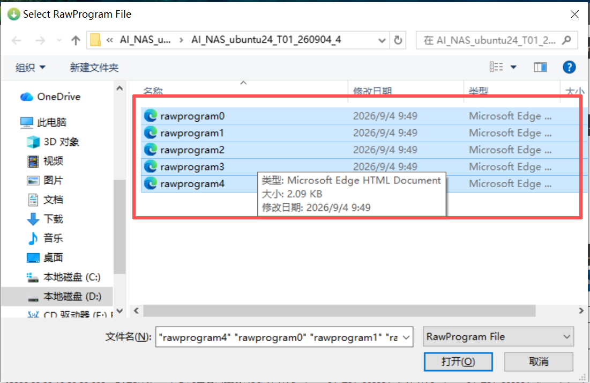This screenshot has height=383, width=590.
Task: Click horizontal scrollbar thumb
Action: click(x=339, y=311)
